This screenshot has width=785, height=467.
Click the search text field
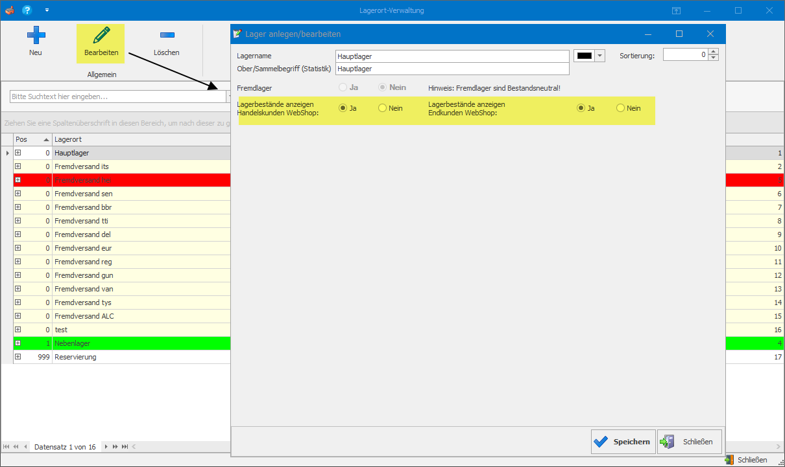117,97
